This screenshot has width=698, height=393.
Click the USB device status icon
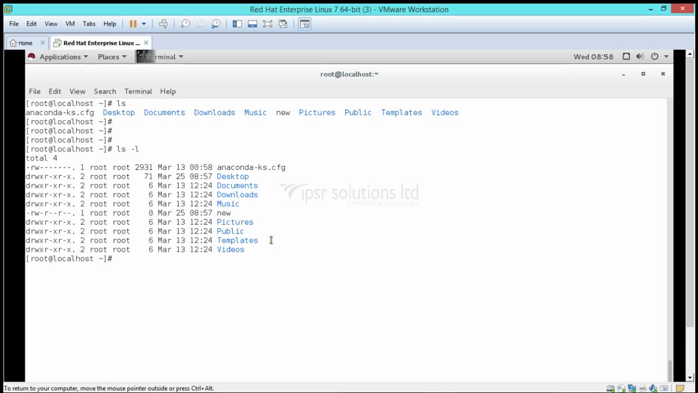[x=664, y=388]
